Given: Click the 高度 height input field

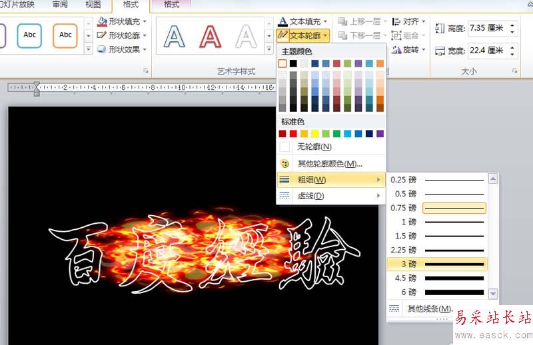Looking at the screenshot, I should coord(488,28).
